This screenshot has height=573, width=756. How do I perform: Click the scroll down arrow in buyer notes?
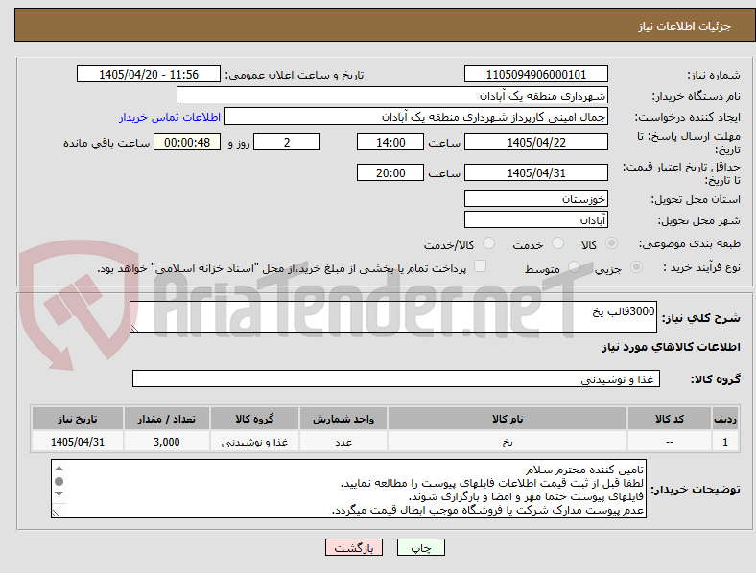point(59,494)
